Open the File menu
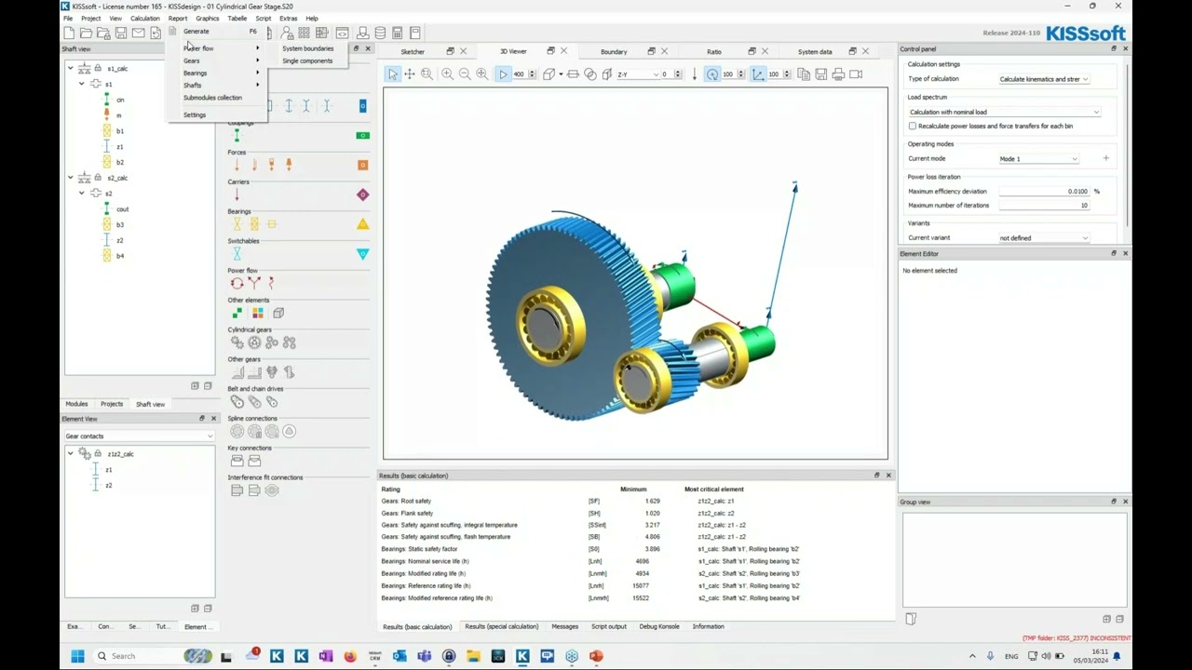The height and width of the screenshot is (670, 1192). click(68, 19)
